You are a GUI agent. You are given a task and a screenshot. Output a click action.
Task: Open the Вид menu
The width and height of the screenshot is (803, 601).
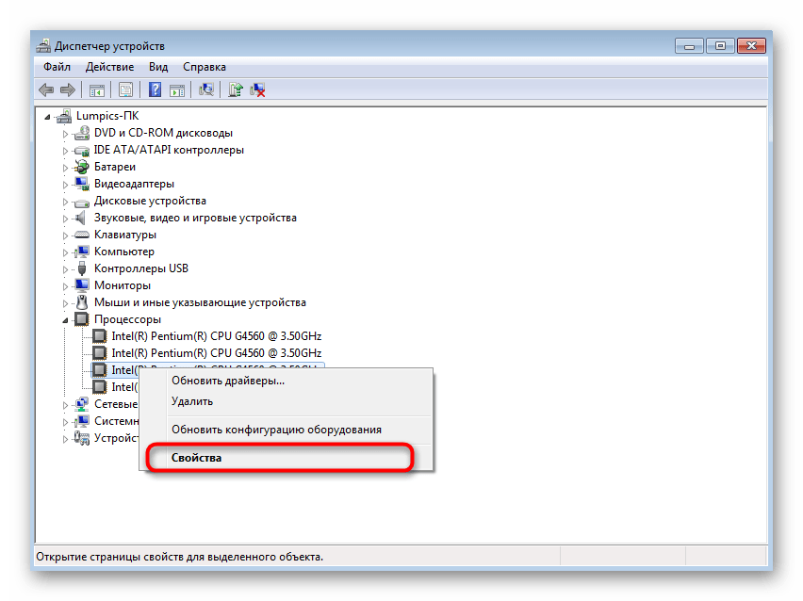[x=158, y=67]
